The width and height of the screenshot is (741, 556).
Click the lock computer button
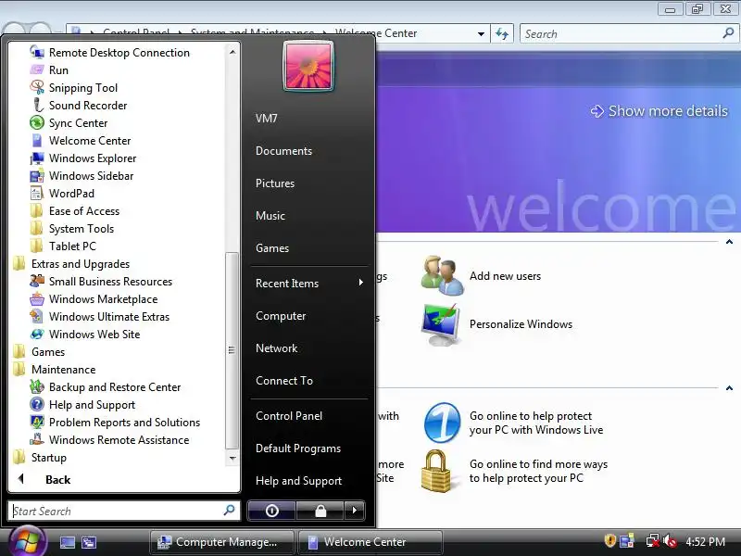[320, 511]
